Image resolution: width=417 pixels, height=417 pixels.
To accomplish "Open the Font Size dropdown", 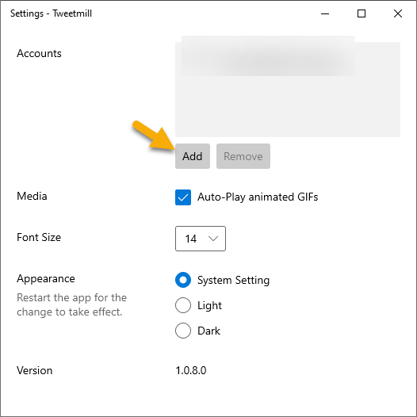I will [x=201, y=239].
